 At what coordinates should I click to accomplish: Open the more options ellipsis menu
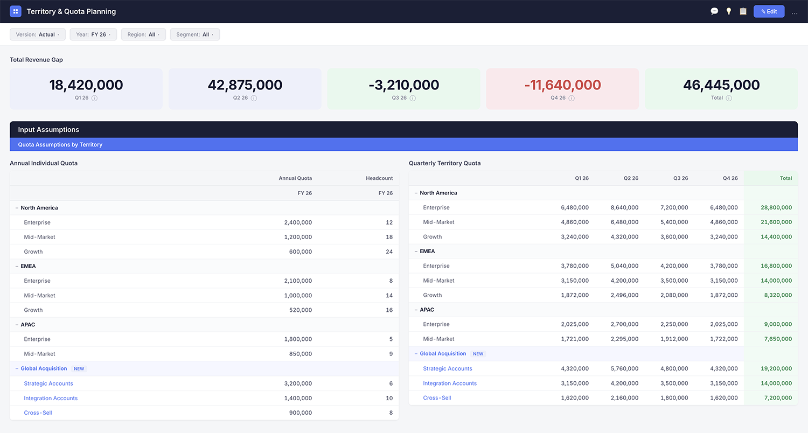pyautogui.click(x=795, y=12)
